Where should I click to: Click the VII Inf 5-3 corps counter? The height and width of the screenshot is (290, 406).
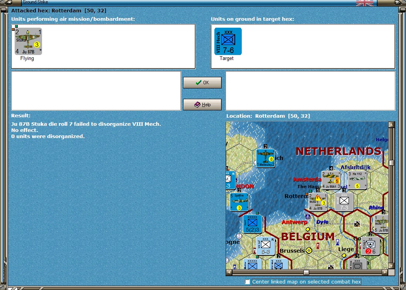point(265,246)
